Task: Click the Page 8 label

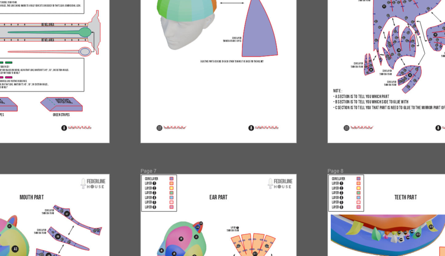Action: pos(335,171)
